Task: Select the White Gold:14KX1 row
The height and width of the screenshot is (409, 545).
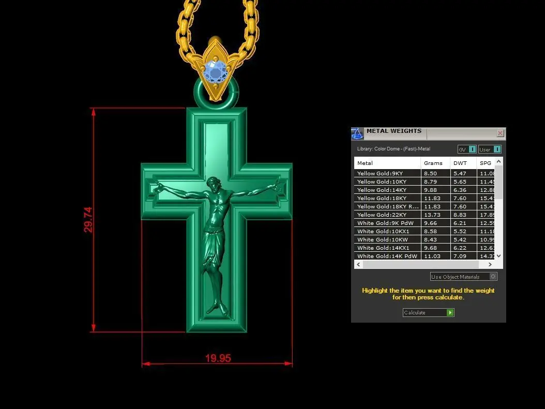Action: (425, 248)
